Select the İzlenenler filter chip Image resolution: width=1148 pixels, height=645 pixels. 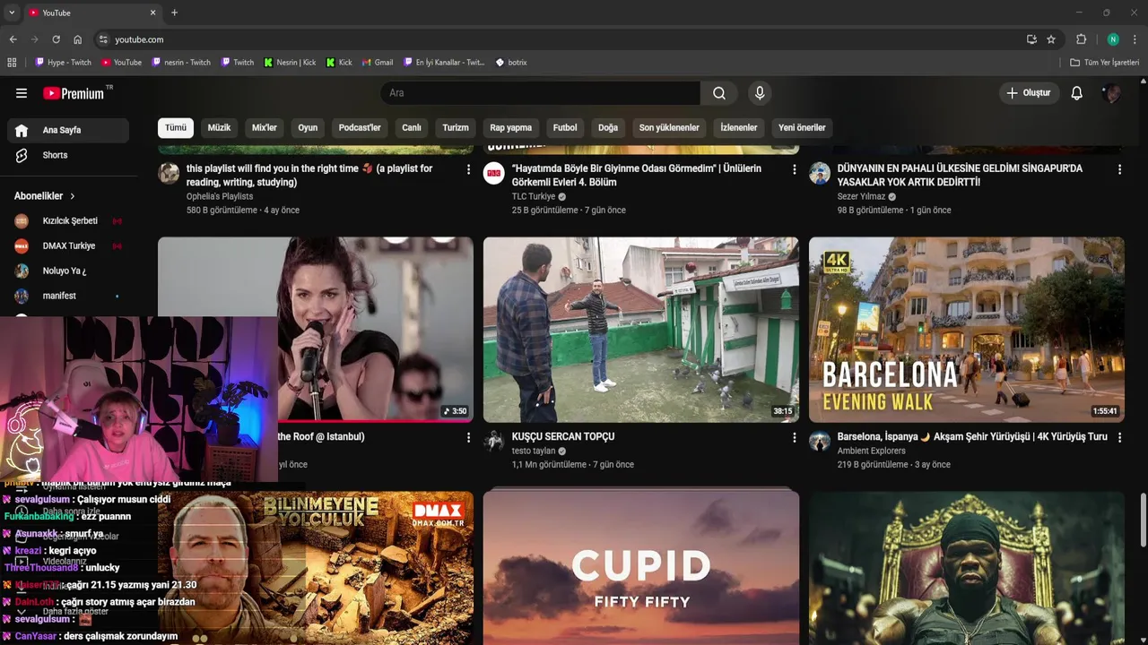[739, 127]
